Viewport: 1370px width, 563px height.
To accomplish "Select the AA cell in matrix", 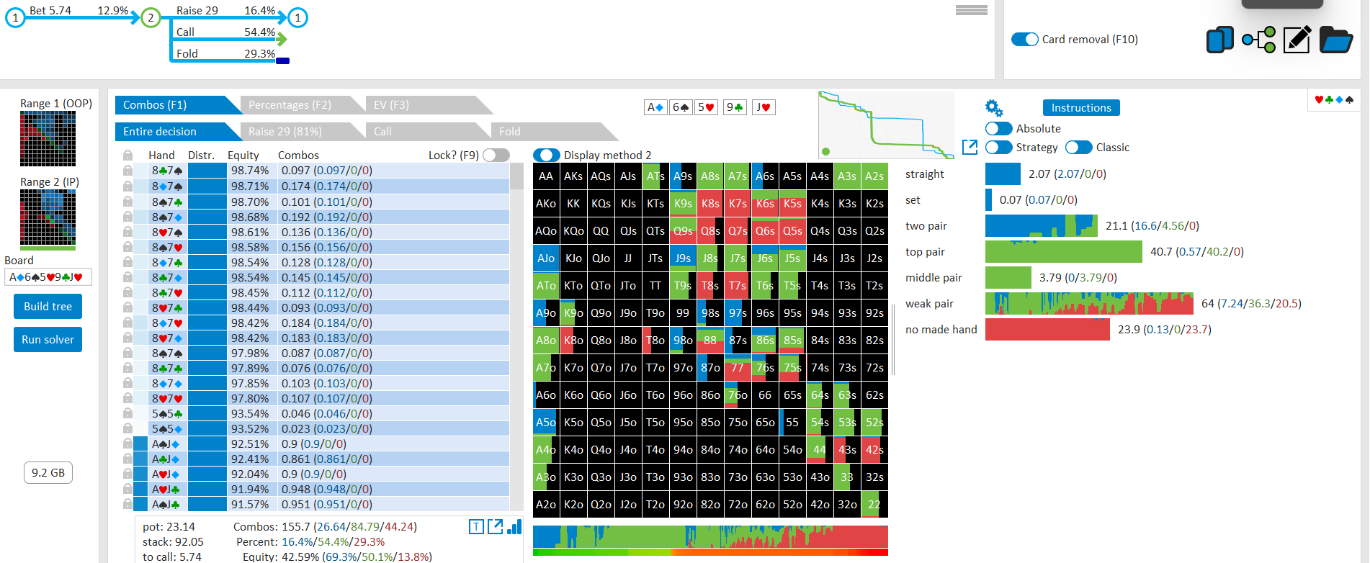I will [546, 176].
